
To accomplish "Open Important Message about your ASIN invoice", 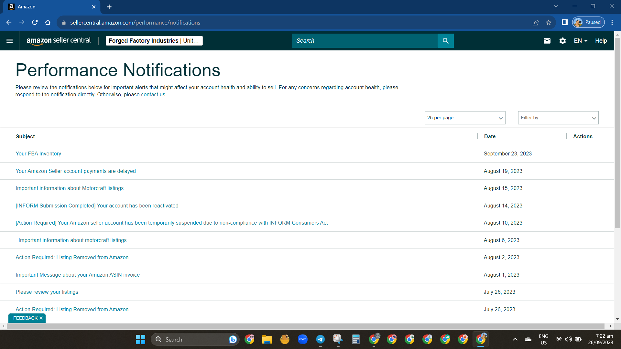I will point(78,275).
